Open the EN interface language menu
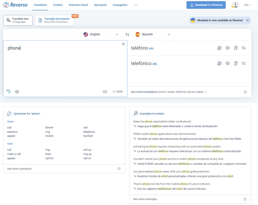 pos(247,5)
